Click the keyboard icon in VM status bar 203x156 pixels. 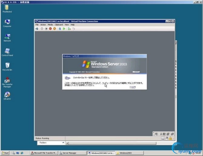(x=163, y=138)
